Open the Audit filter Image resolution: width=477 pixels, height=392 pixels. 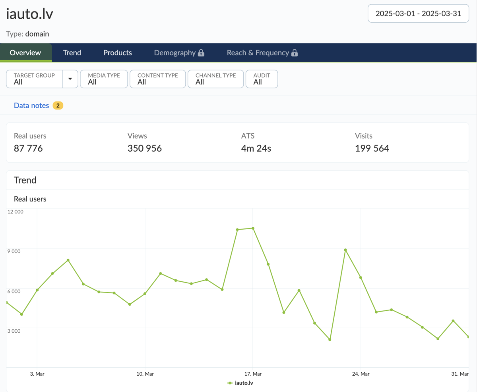click(x=262, y=79)
